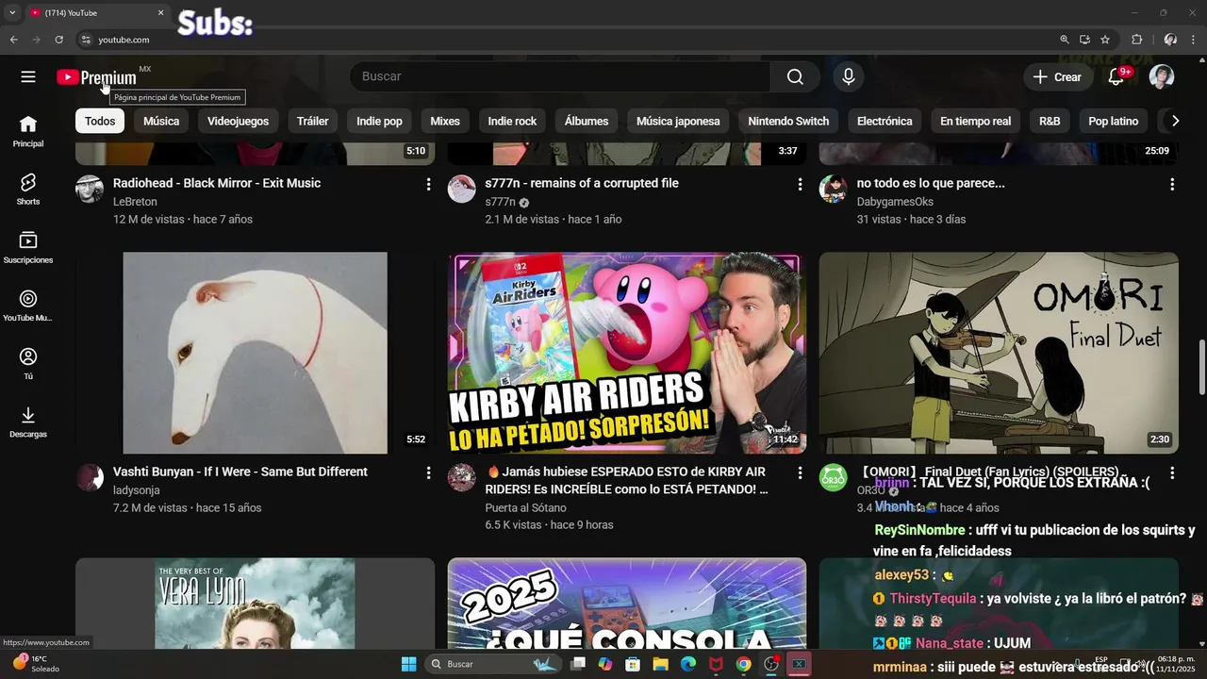Screen dimensions: 1207x679
Task: Open YouTube Music in sidebar
Action: 28,306
